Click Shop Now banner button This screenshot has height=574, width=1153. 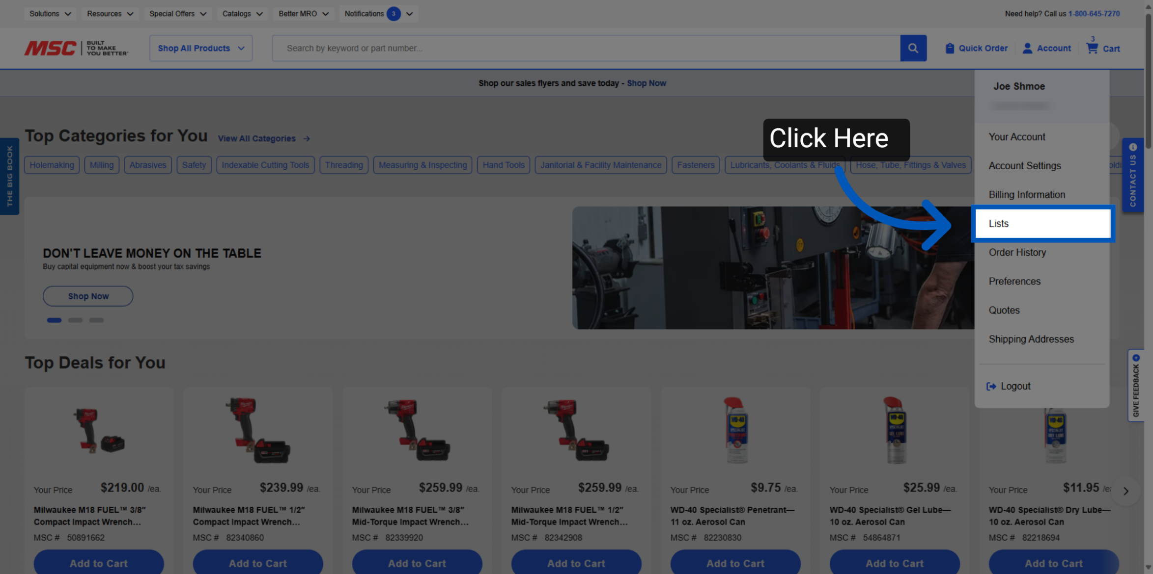(88, 296)
